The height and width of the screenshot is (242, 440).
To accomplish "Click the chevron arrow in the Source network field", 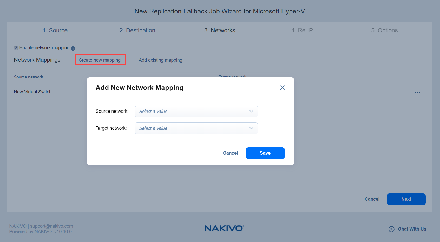I will [x=251, y=112].
